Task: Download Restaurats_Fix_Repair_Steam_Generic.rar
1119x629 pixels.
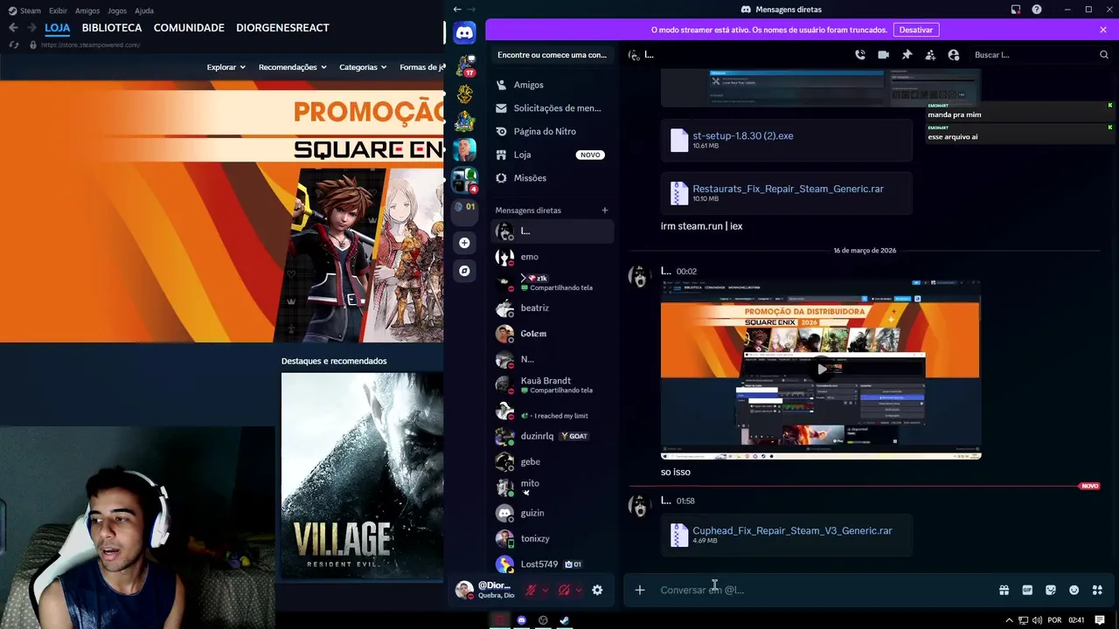Action: (788, 188)
